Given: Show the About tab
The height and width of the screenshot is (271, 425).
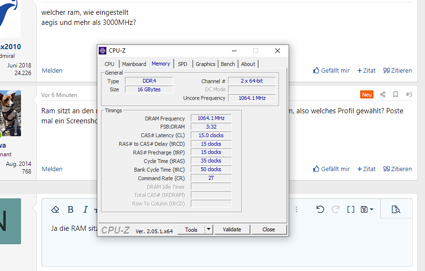Looking at the screenshot, I should 248,64.
